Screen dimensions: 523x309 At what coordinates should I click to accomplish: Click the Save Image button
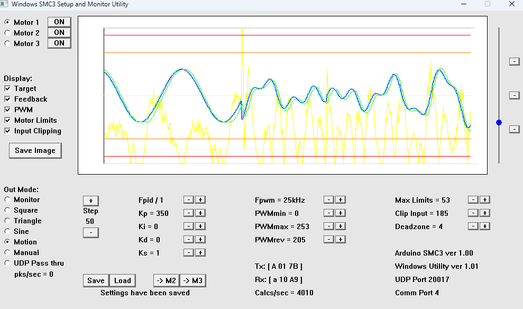(x=35, y=151)
